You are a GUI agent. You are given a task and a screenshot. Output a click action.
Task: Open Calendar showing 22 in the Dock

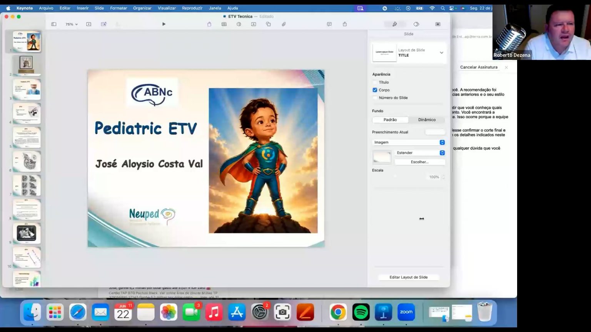pyautogui.click(x=123, y=312)
